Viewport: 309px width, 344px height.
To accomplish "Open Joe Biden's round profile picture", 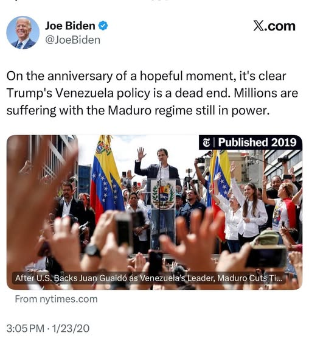I will click(23, 32).
